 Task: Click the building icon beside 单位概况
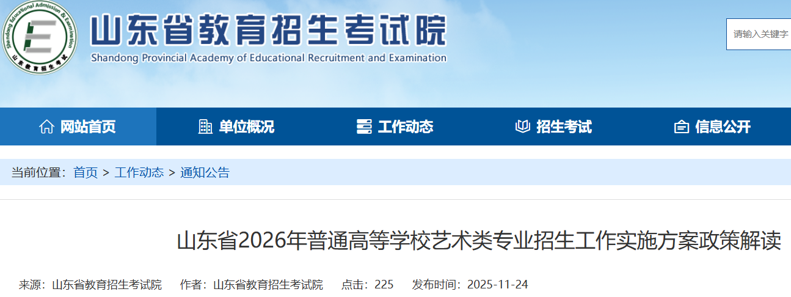click(205, 127)
